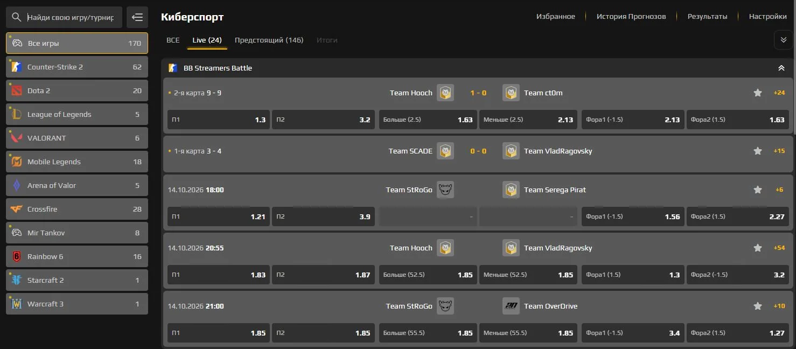Collapse the BB Streamers Battle section
Image resolution: width=796 pixels, height=349 pixels.
[781, 68]
